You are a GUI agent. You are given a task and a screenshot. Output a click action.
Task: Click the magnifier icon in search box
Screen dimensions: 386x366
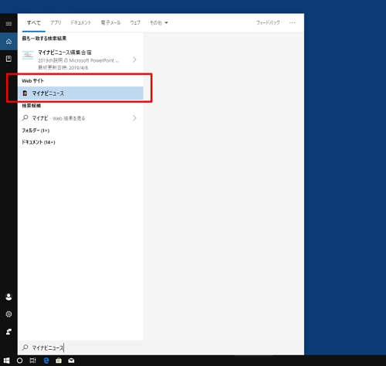pos(25,347)
